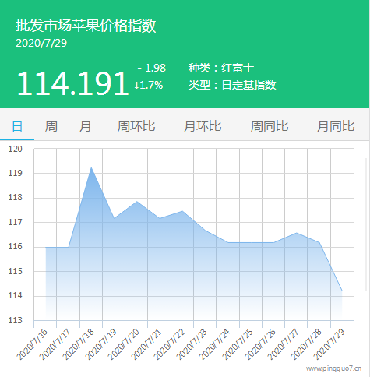Click the 2020/7/24 x-axis date label
The height and width of the screenshot is (377, 370).
pyautogui.click(x=214, y=344)
